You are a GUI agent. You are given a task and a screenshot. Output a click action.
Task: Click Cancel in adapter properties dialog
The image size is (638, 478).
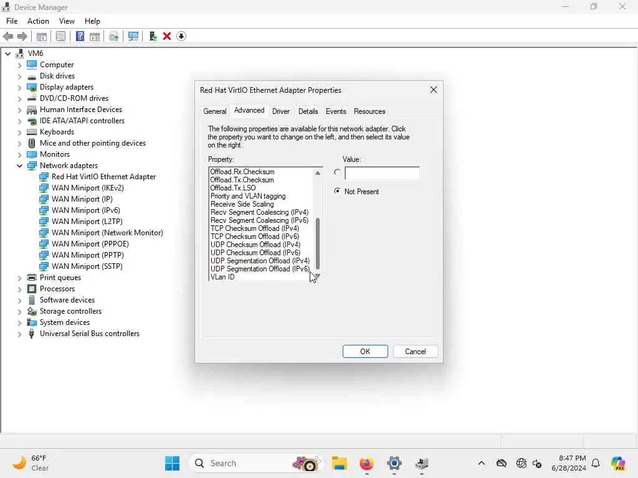[x=416, y=351]
